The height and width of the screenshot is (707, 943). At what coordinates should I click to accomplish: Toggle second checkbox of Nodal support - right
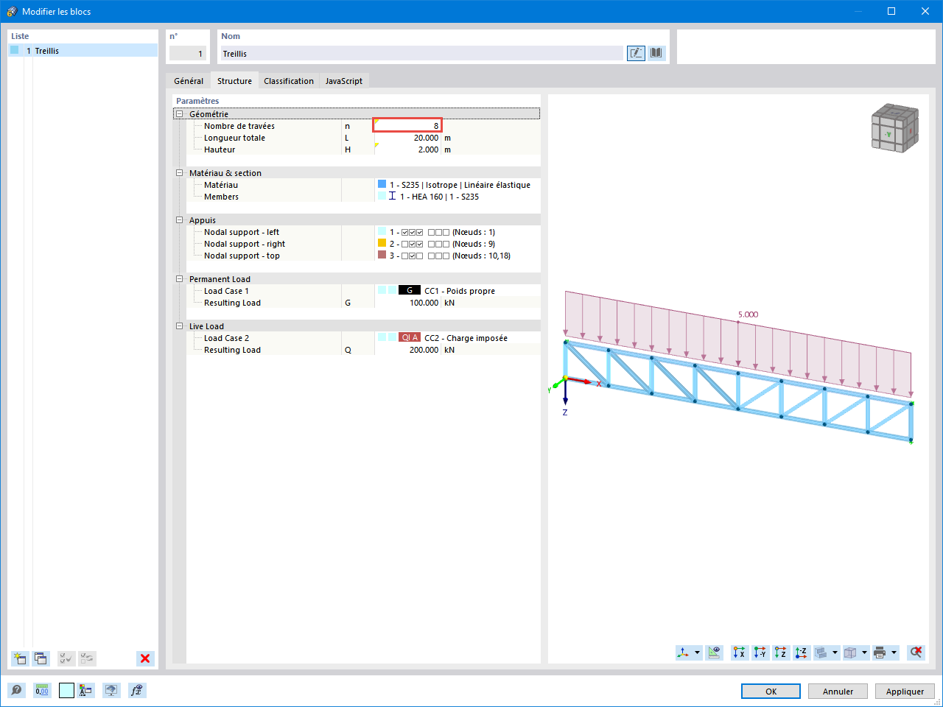coord(413,245)
